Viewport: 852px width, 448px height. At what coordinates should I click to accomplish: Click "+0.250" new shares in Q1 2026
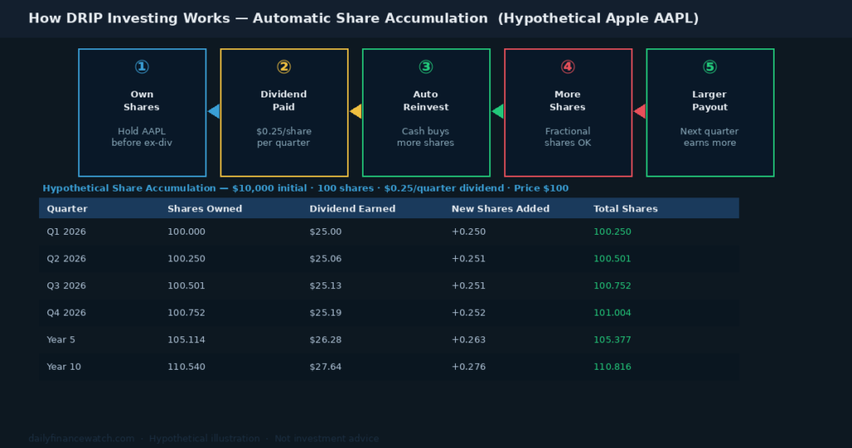(468, 231)
